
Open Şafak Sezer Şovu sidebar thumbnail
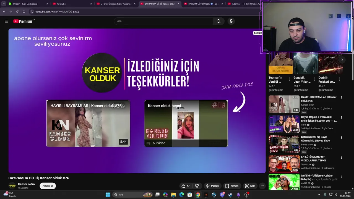pyautogui.click(x=284, y=144)
